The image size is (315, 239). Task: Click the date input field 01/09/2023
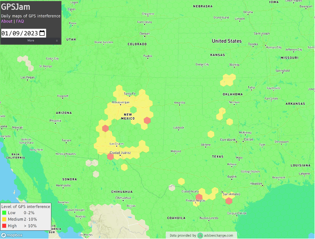click(x=23, y=33)
